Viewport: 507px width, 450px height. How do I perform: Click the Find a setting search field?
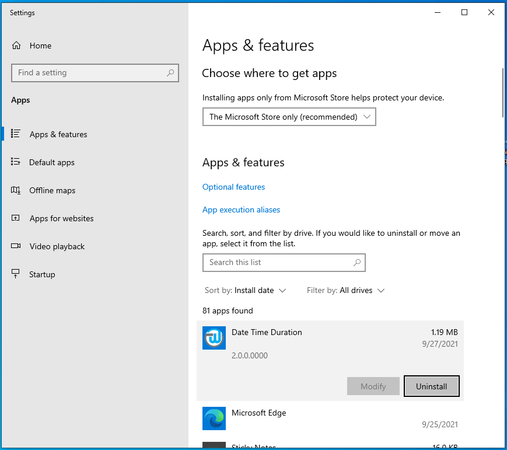pos(90,73)
